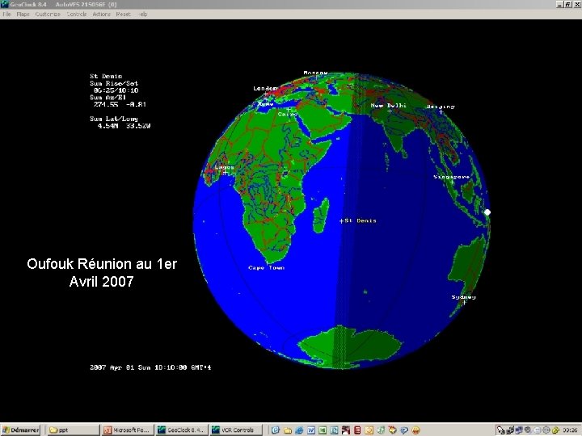Launch Word from quick launch bar
The width and height of the screenshot is (582, 436).
point(311,430)
